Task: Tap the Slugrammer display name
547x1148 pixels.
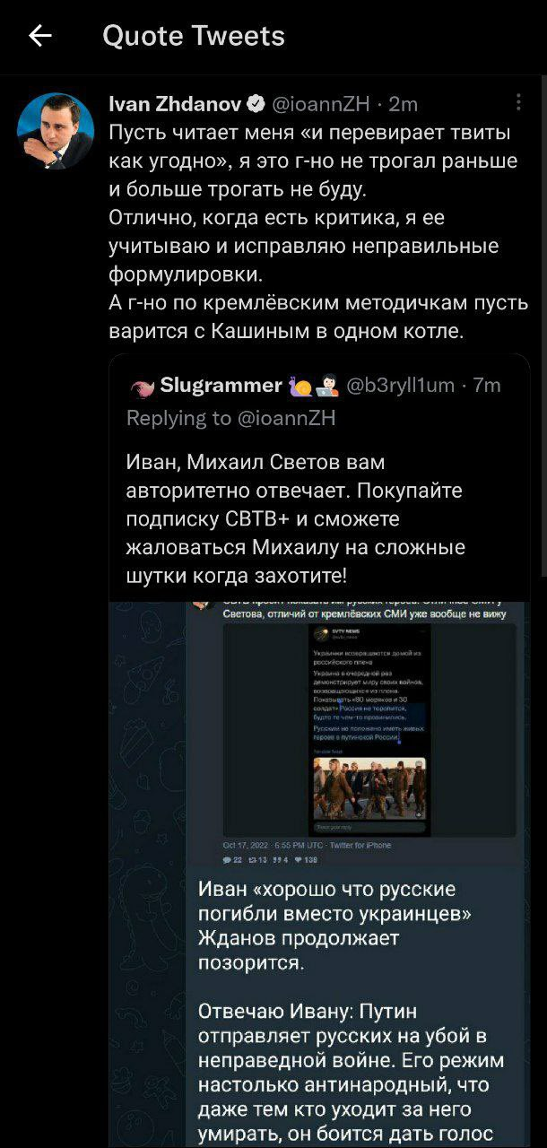Action: tap(221, 386)
